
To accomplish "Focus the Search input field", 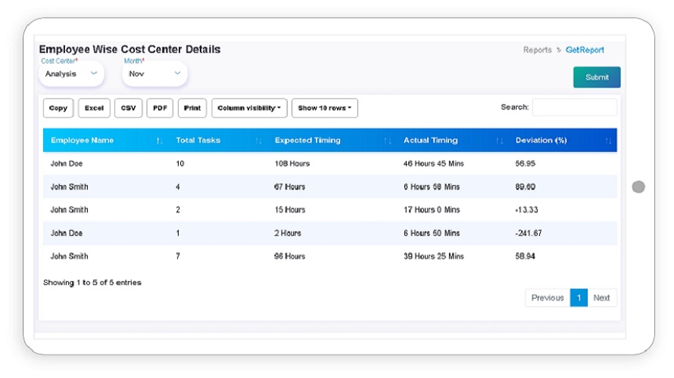I will [x=575, y=107].
